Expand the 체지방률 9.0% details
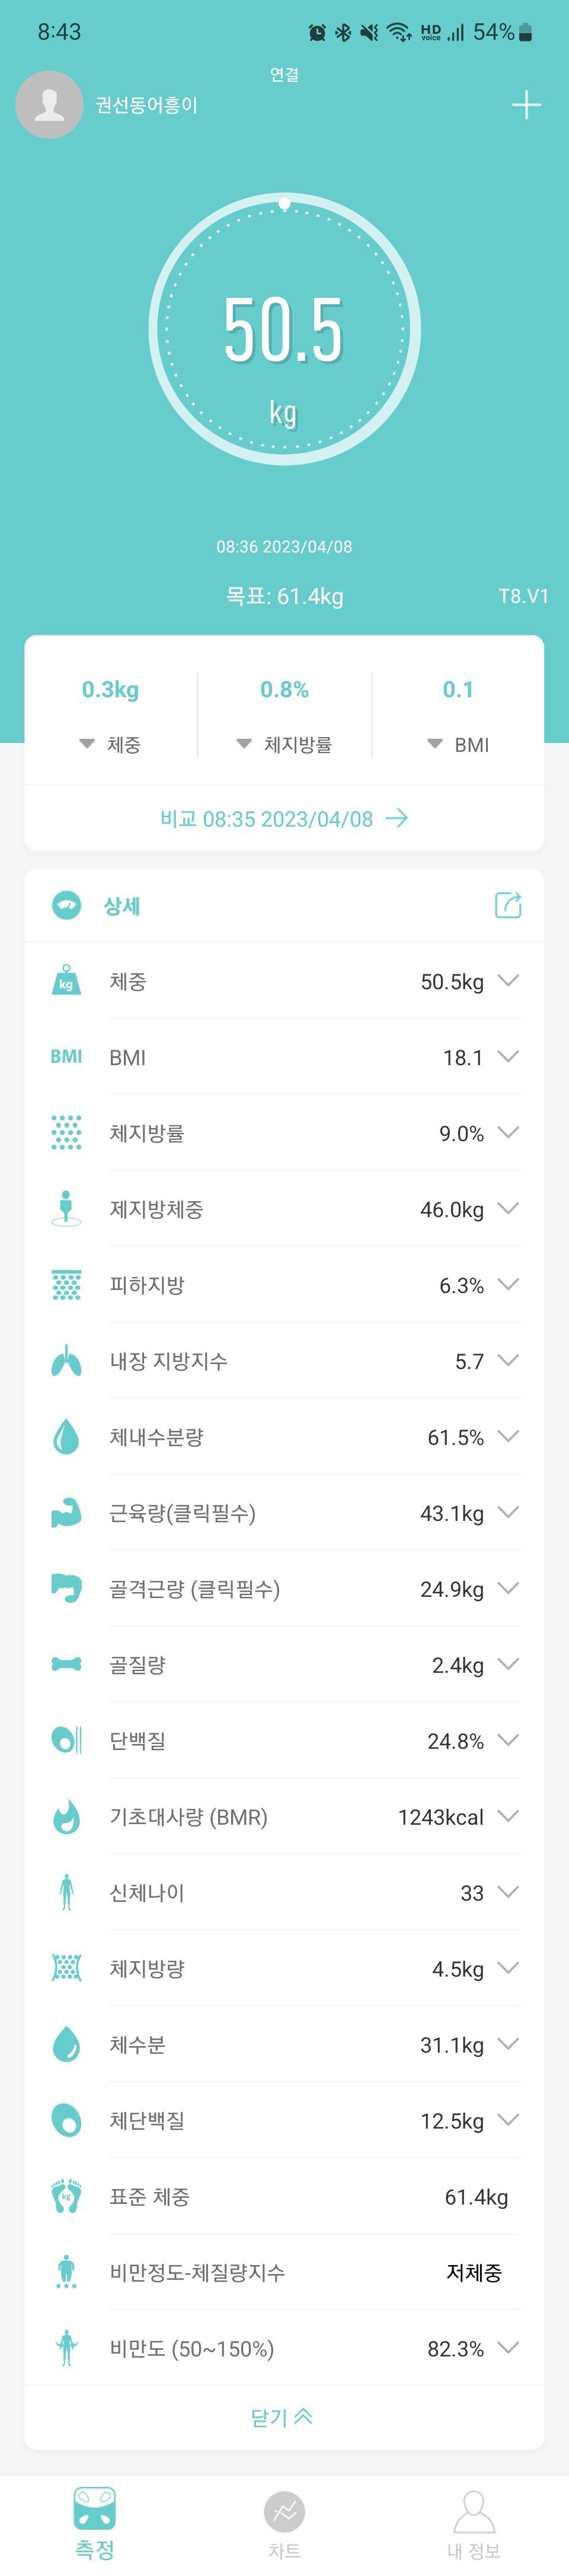Viewport: 569px width, 2576px height. click(508, 1132)
